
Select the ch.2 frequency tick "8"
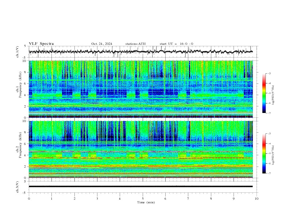(x=26, y=133)
